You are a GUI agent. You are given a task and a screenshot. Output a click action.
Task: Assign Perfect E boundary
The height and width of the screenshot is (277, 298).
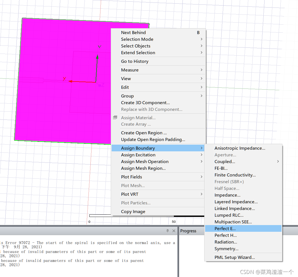coord(243,228)
